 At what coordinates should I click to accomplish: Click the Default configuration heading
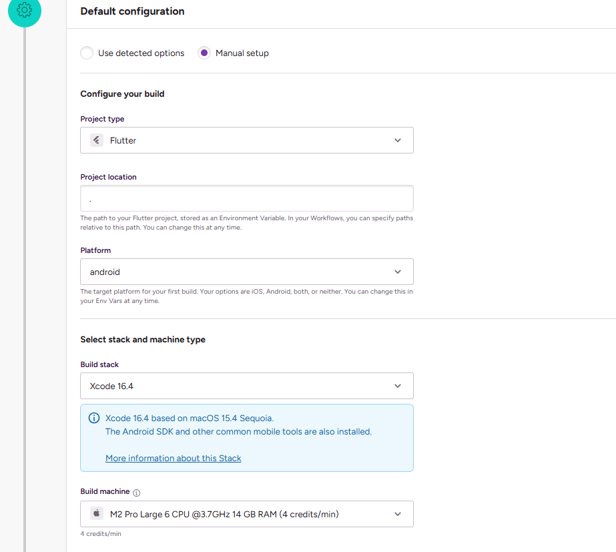coord(132,11)
